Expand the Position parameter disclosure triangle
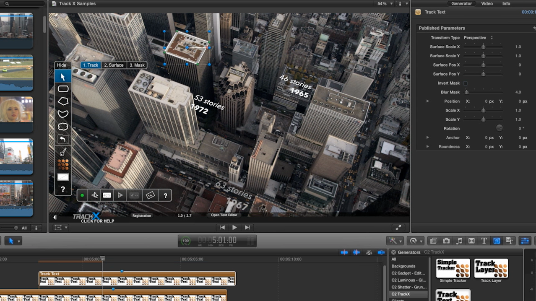 pyautogui.click(x=427, y=101)
